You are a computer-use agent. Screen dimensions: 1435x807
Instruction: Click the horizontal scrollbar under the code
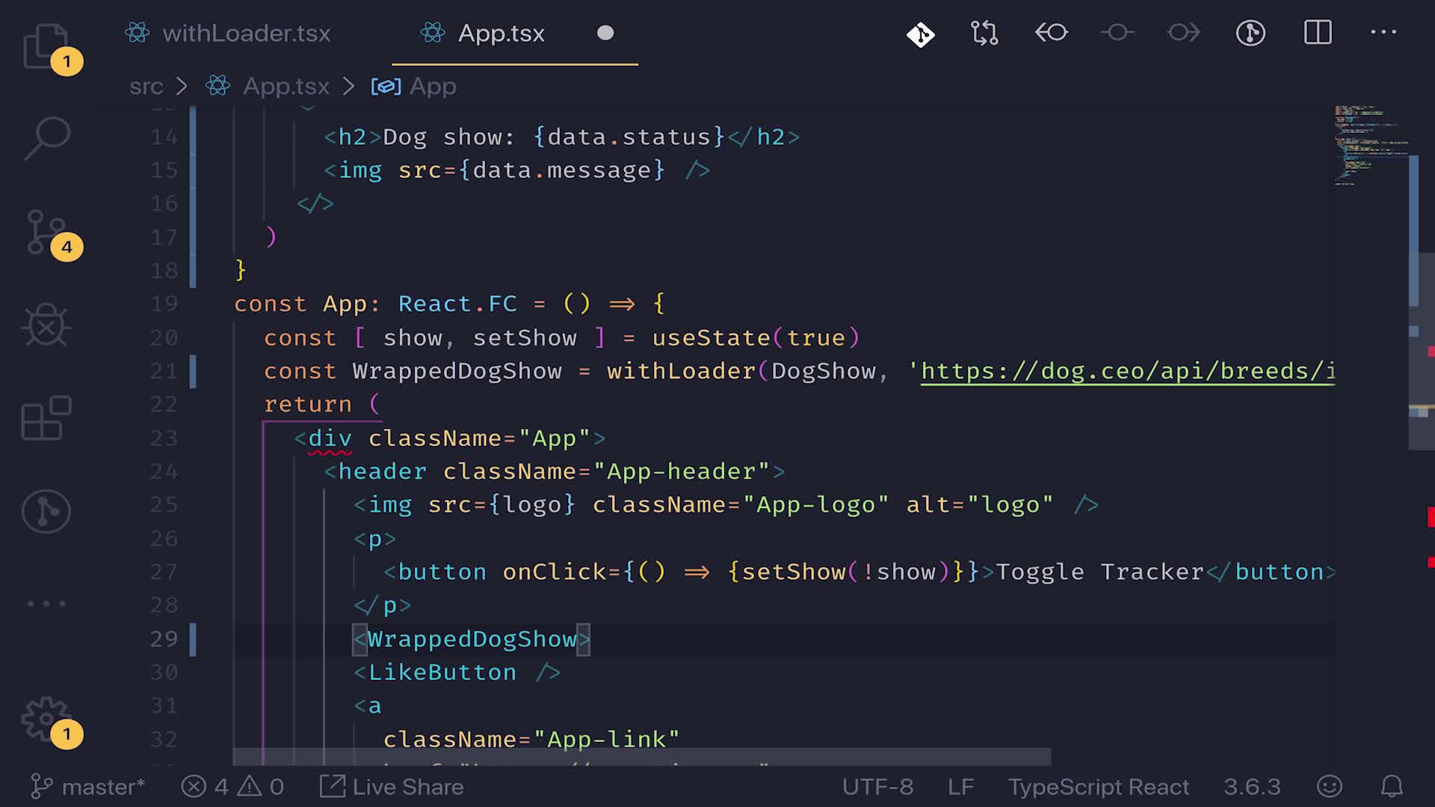pyautogui.click(x=641, y=757)
